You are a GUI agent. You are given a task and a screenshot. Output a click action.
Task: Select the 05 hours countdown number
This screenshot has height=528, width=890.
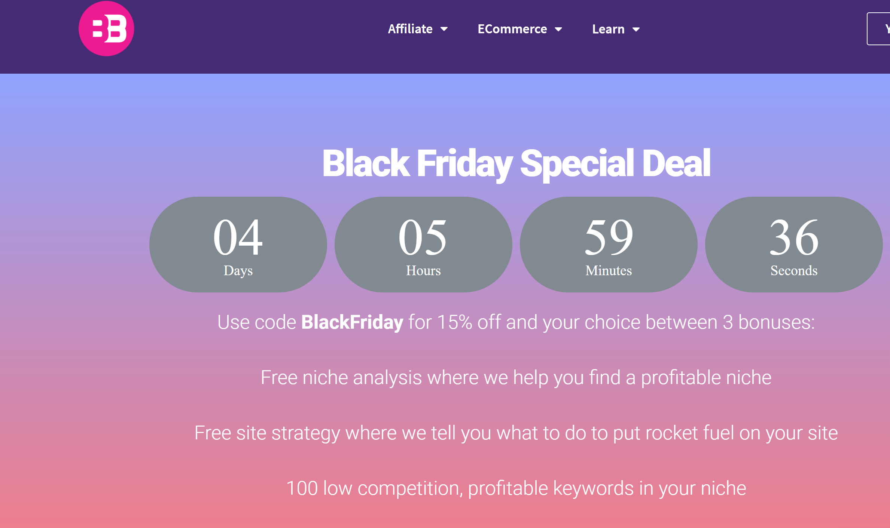[423, 237]
